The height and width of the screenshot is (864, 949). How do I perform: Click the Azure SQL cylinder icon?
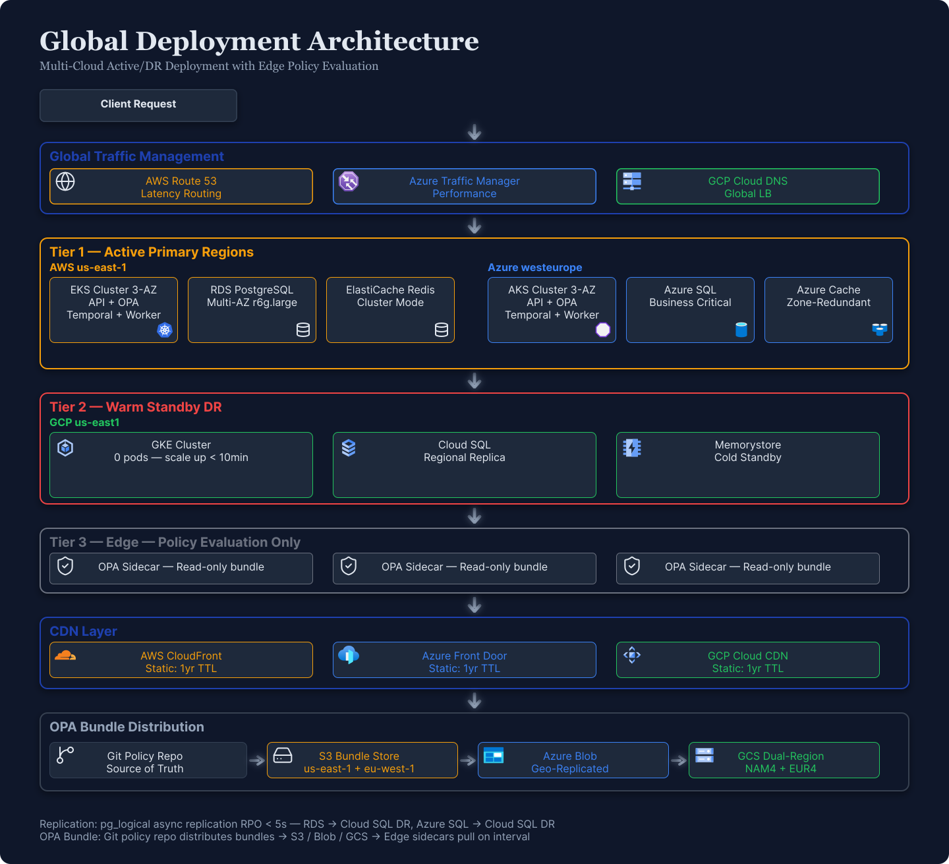click(x=741, y=330)
